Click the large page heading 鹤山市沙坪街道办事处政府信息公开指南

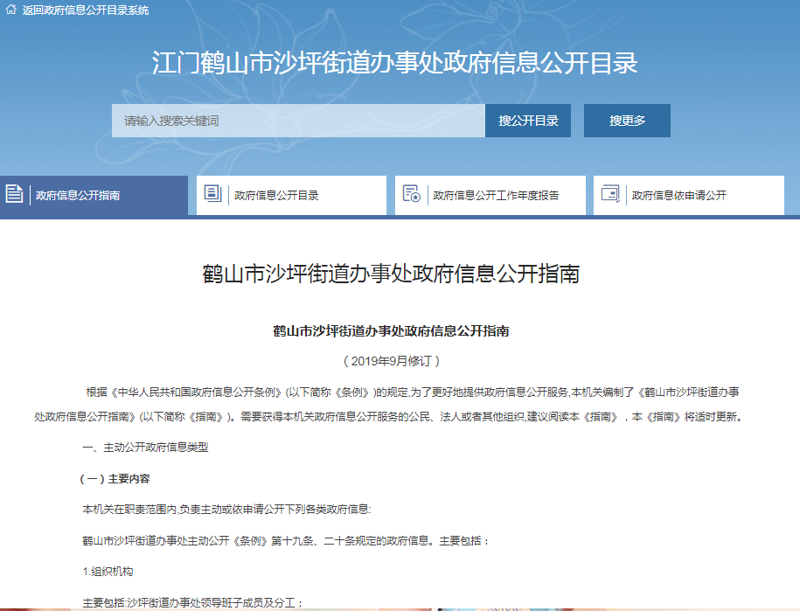tap(391, 274)
